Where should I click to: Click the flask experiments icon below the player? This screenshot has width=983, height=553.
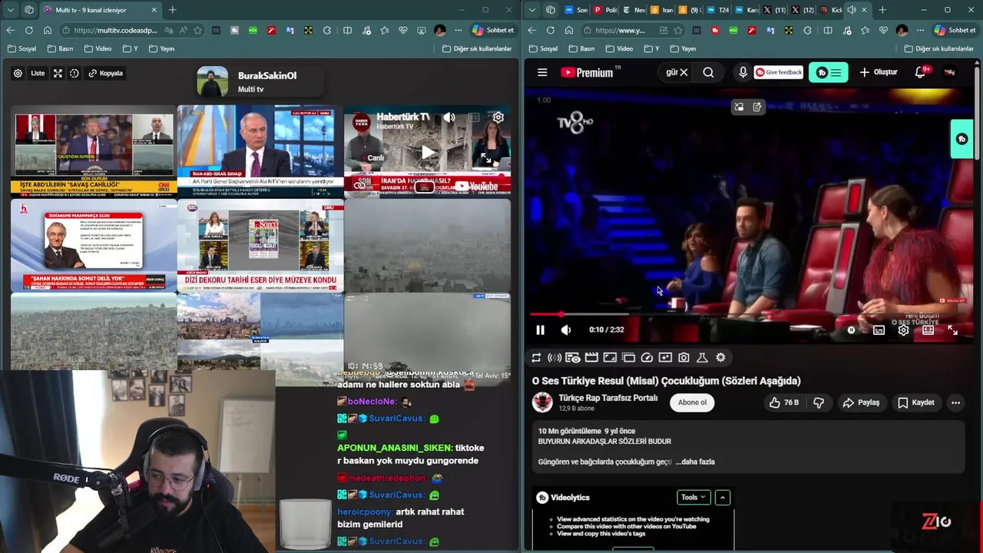[702, 357]
